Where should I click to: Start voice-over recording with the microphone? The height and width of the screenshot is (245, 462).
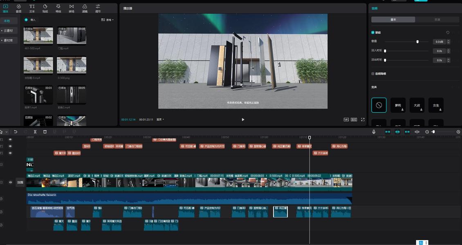click(x=374, y=132)
